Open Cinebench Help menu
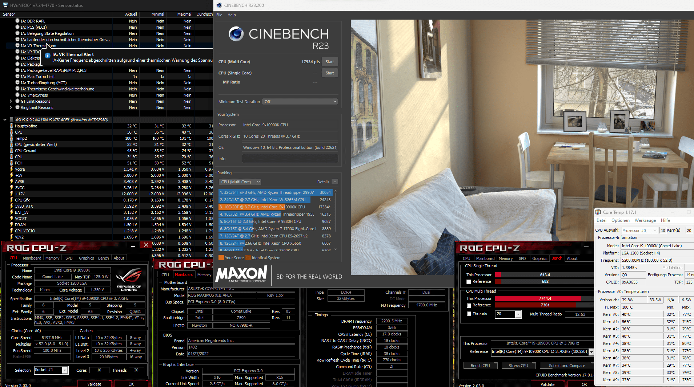This screenshot has height=387, width=694. pos(232,15)
